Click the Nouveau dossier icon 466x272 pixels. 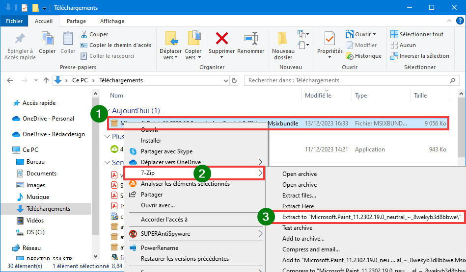pos(283,39)
